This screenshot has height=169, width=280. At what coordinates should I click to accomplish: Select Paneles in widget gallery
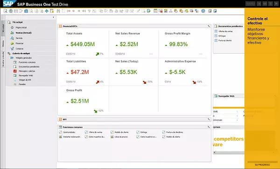point(22,84)
